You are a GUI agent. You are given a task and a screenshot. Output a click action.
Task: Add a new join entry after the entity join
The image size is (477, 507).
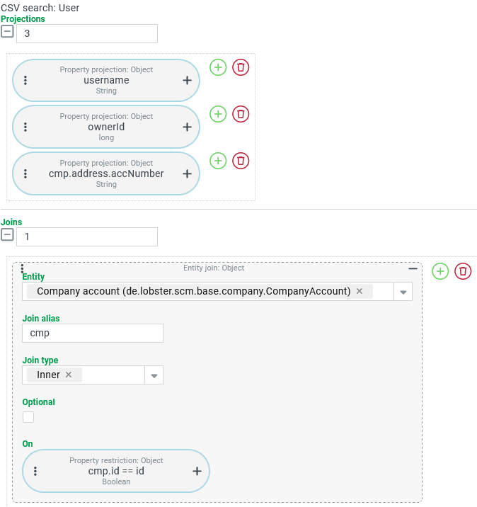440,271
